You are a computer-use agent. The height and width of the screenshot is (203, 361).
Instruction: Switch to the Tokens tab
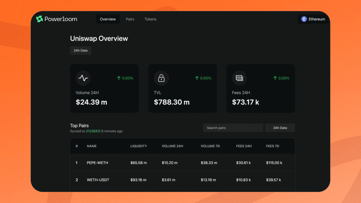click(x=150, y=19)
